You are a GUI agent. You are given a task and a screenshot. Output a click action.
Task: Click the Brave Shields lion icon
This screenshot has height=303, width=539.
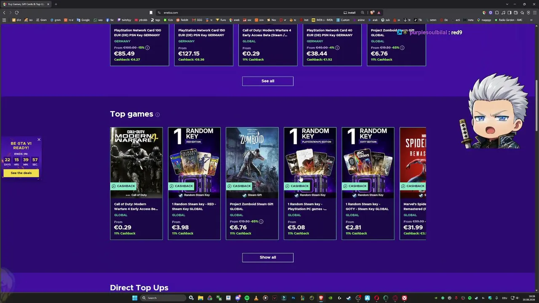point(372,13)
